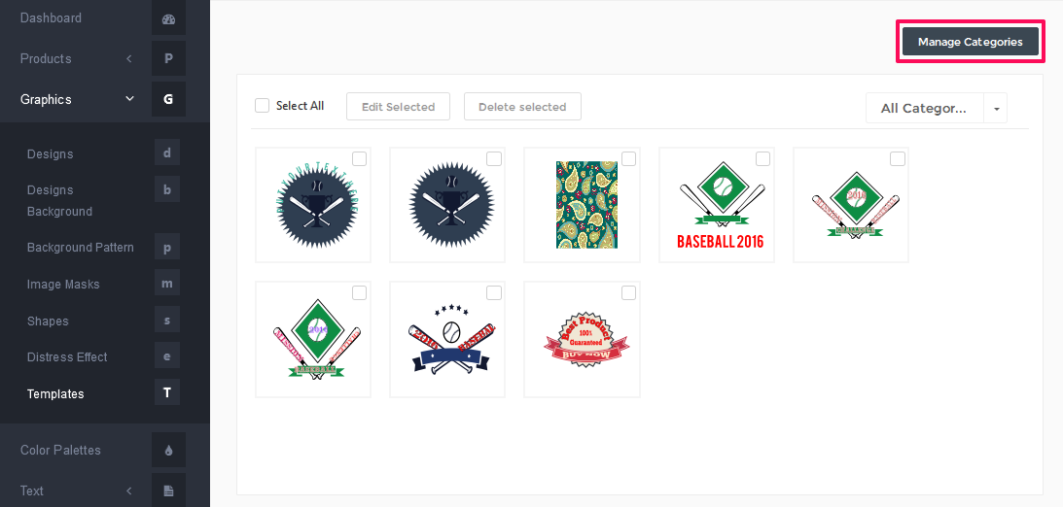
Task: Click the Background Pattern "p" icon
Action: (167, 248)
